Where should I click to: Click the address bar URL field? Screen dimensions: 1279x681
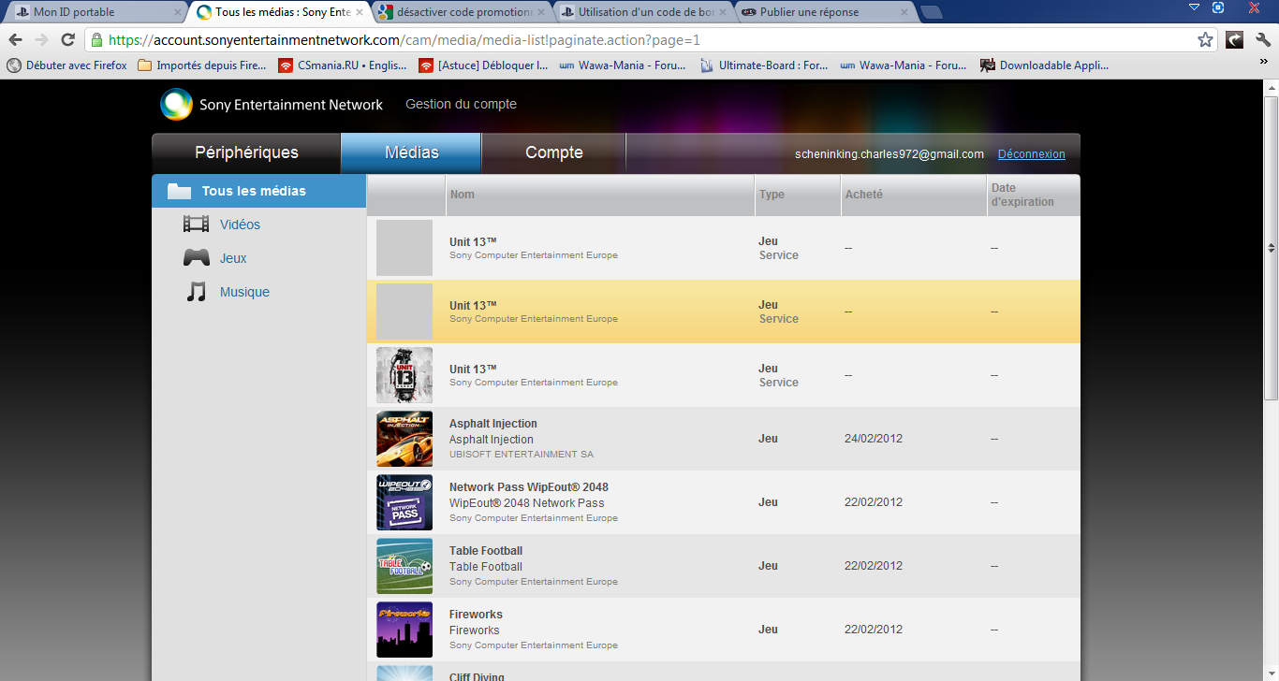click(646, 40)
